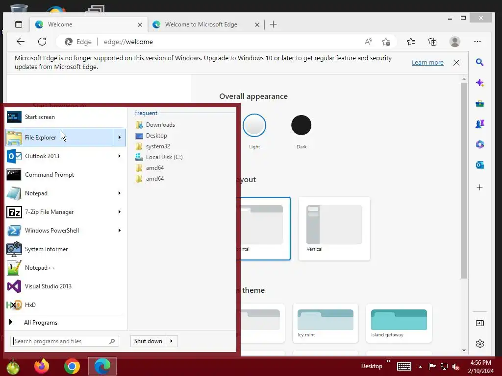502x376 pixels.
Task: Launch Chrome from the taskbar
Action: pos(72,366)
